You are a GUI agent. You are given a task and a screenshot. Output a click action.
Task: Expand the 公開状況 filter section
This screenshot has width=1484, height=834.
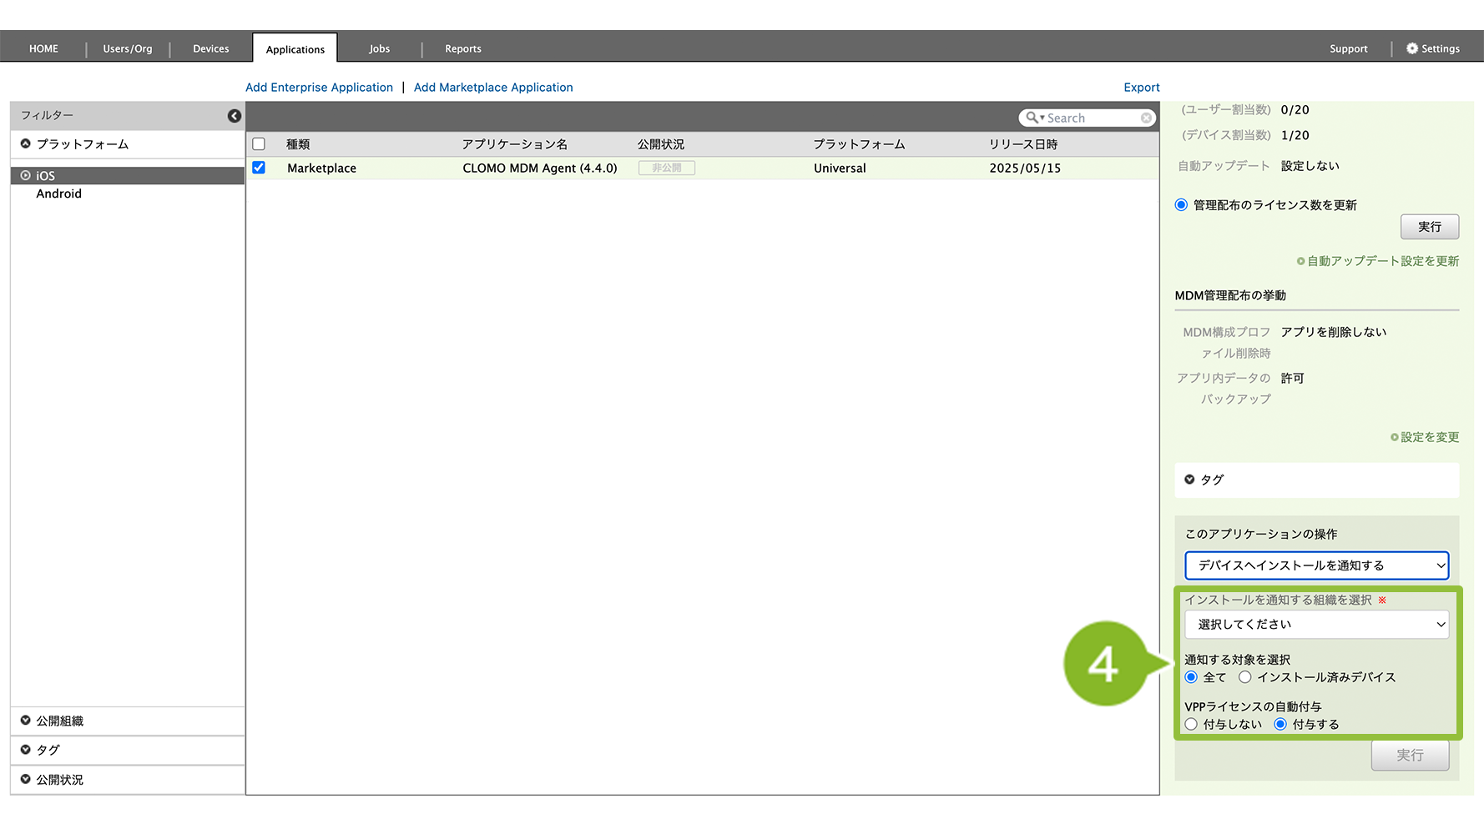[x=26, y=779]
